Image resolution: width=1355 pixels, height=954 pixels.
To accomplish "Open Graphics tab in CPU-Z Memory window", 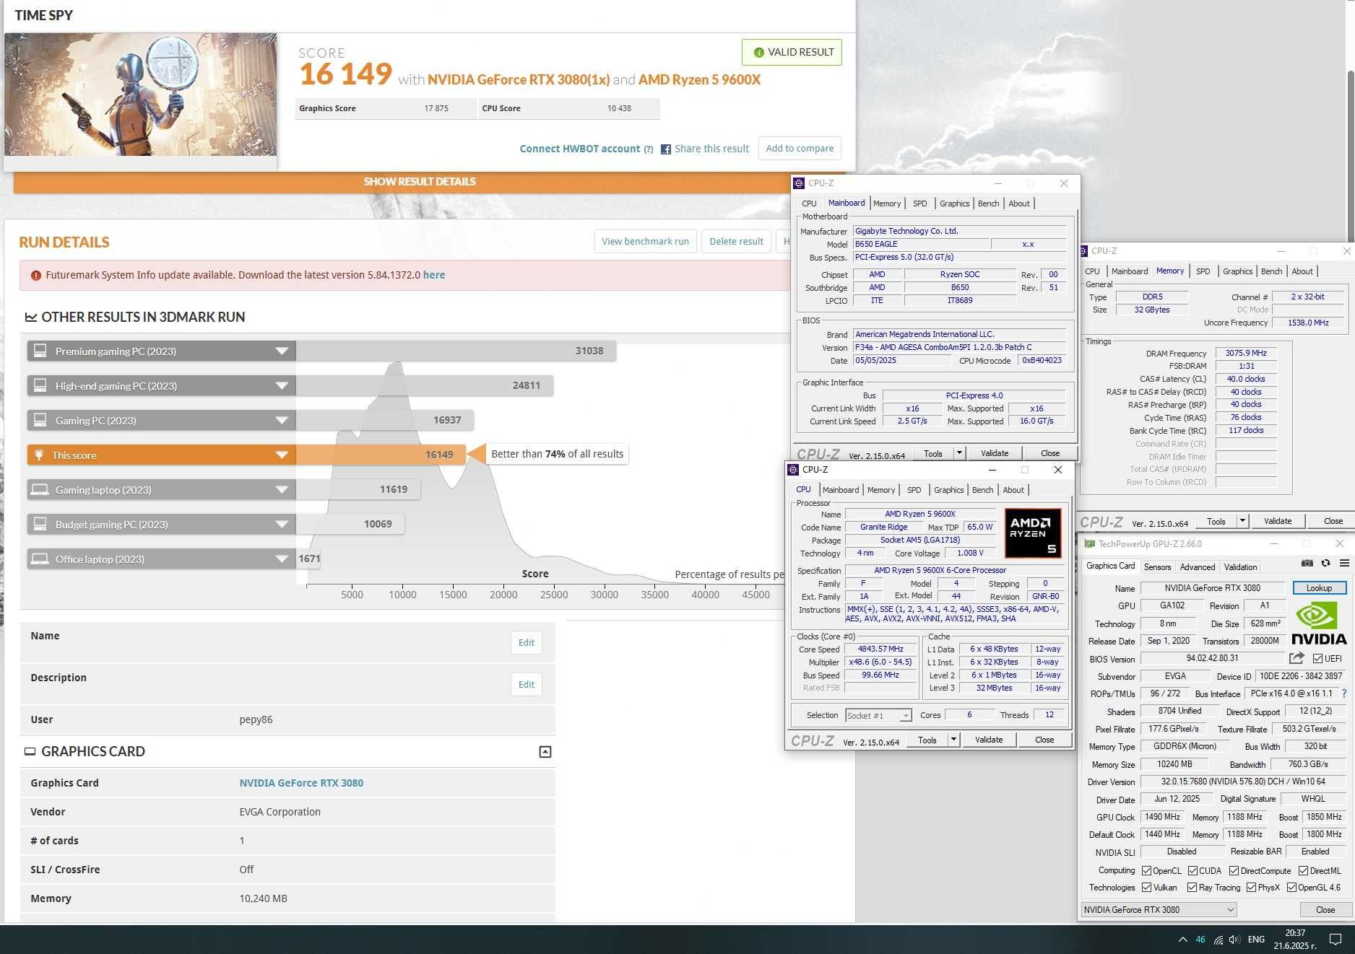I will pos(1237,271).
